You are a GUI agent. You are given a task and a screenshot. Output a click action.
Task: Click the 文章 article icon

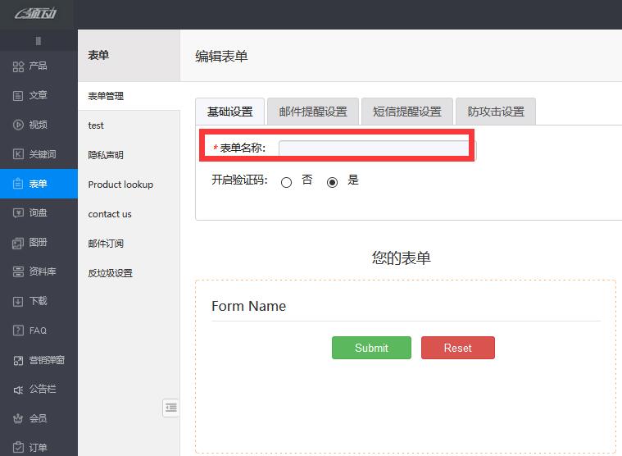click(18, 96)
